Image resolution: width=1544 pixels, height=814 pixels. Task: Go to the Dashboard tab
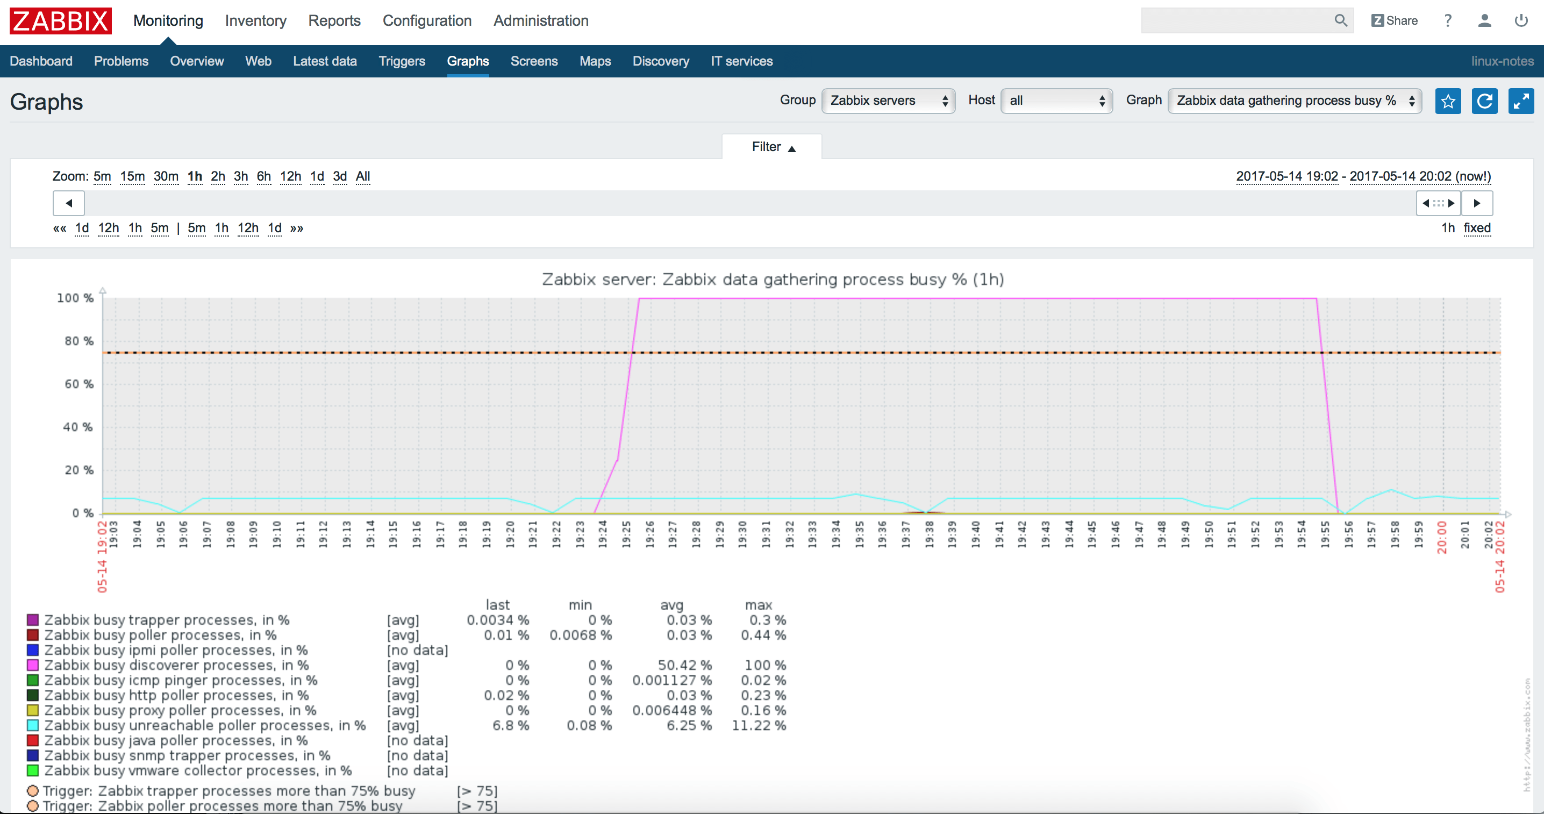(41, 61)
